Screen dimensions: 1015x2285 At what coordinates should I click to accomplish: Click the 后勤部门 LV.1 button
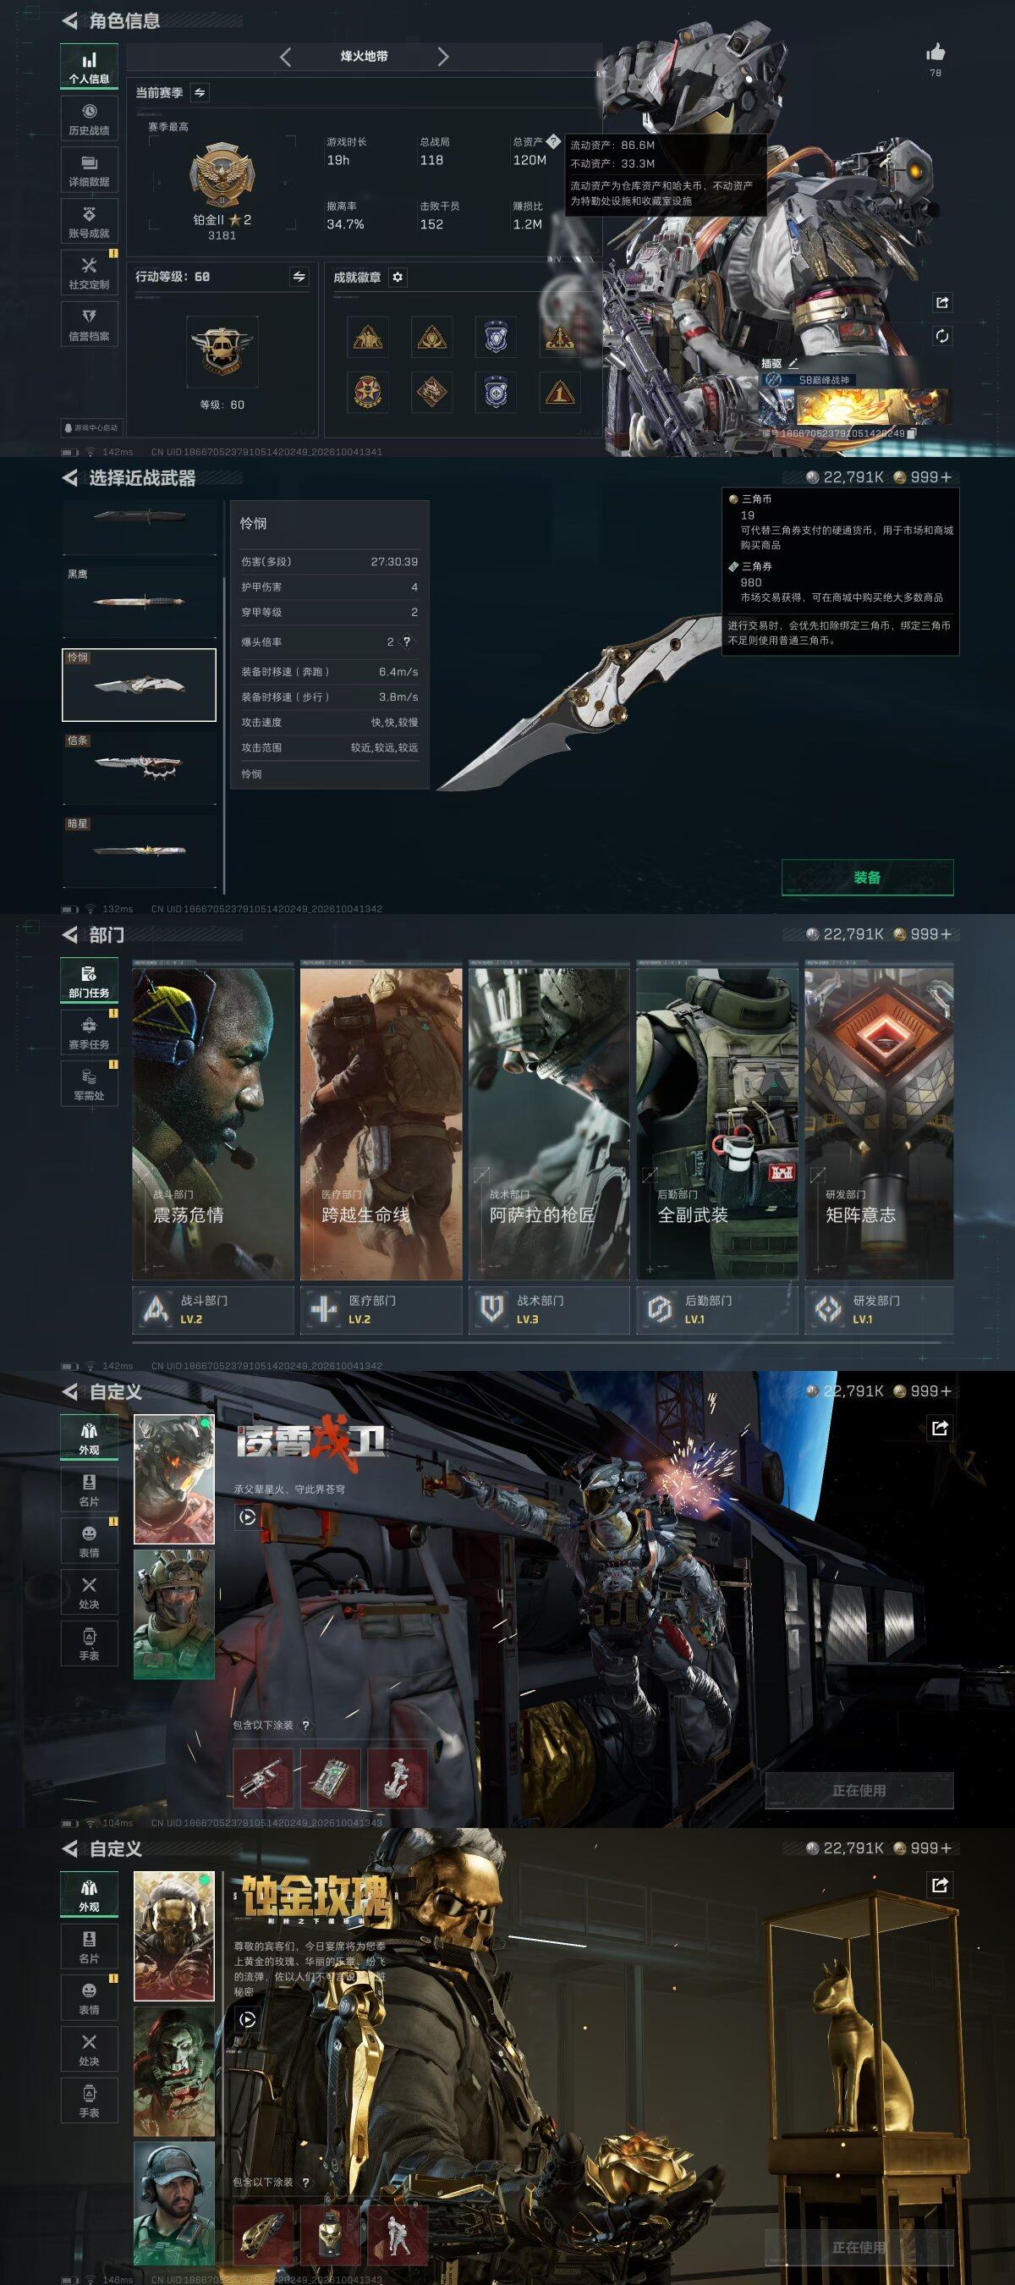point(717,1309)
